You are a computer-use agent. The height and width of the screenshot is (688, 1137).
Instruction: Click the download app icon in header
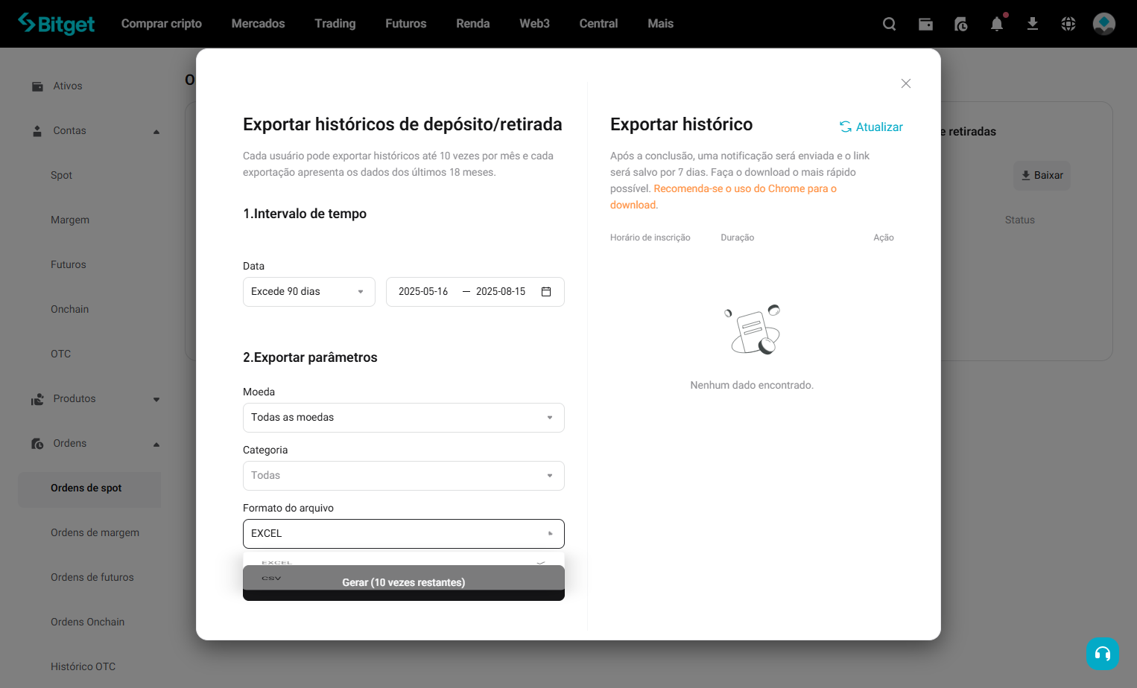1033,24
